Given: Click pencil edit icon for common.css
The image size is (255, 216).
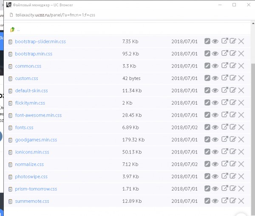Looking at the screenshot, I should pos(207,66).
